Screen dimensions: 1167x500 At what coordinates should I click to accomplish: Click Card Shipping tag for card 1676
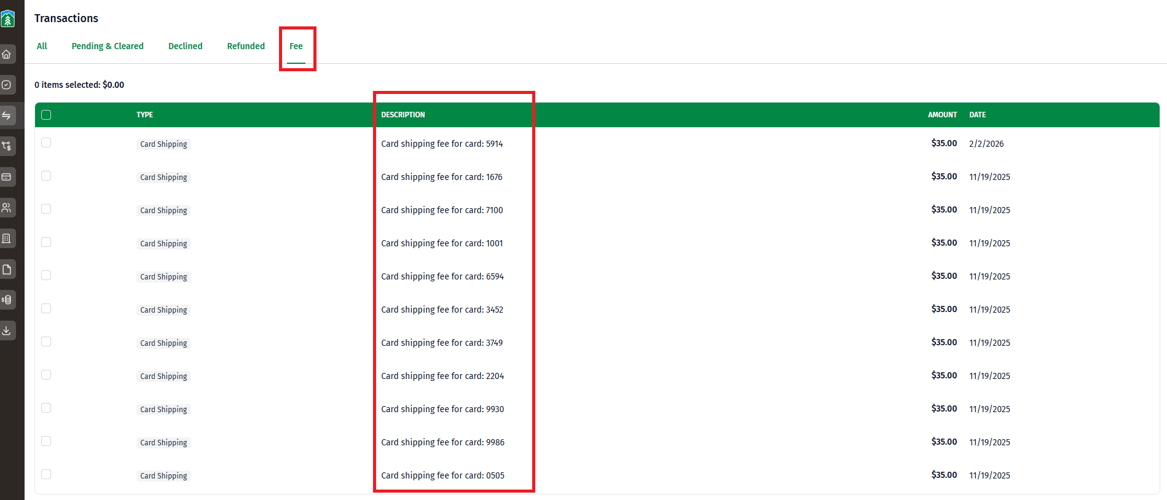tap(163, 178)
